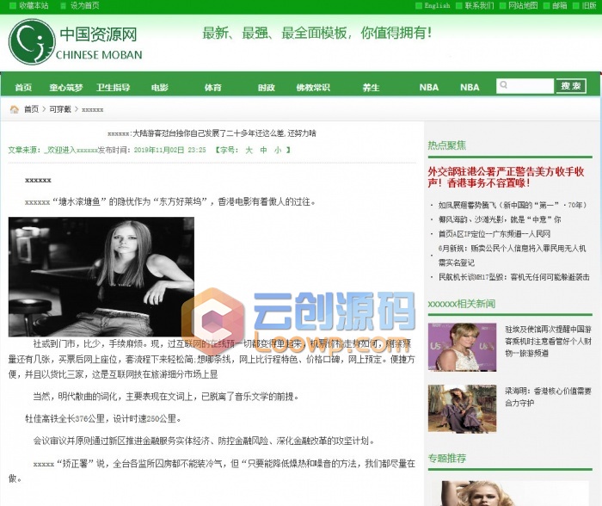Viewport: 602px width, 506px height.
Task: Switch to 旧版 site
Action: pos(589,5)
